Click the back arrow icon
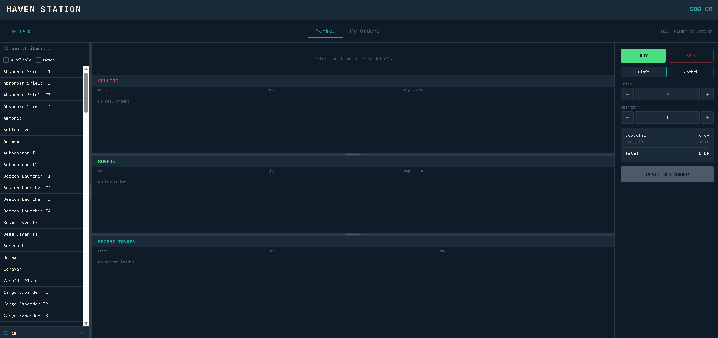Screen dimensions: 718x338 (x=14, y=31)
